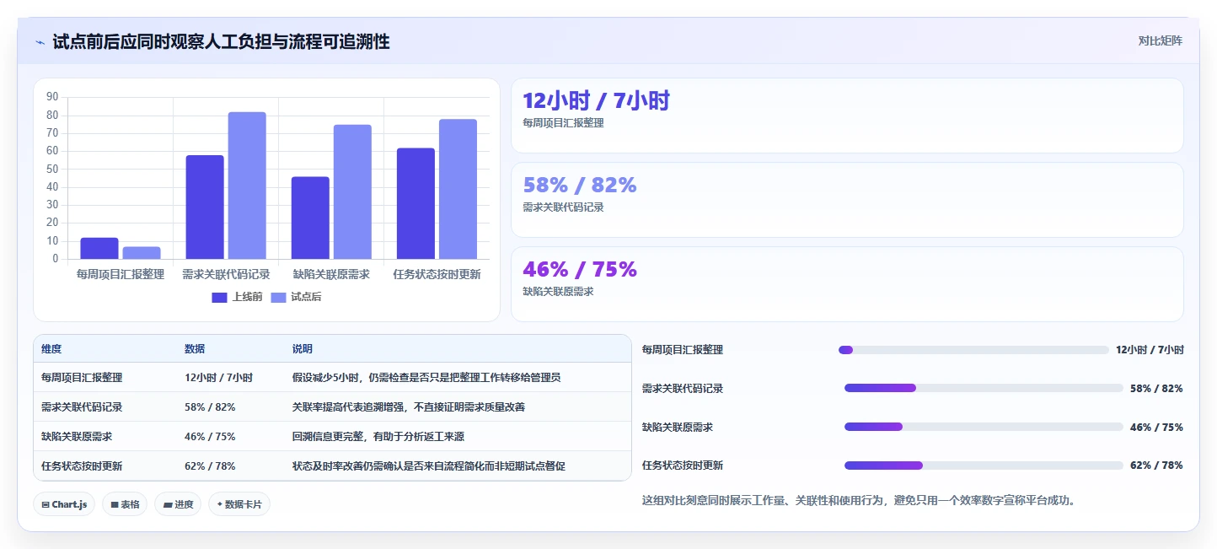
Task: Click the 数据卡片 tag chip
Action: (x=239, y=504)
